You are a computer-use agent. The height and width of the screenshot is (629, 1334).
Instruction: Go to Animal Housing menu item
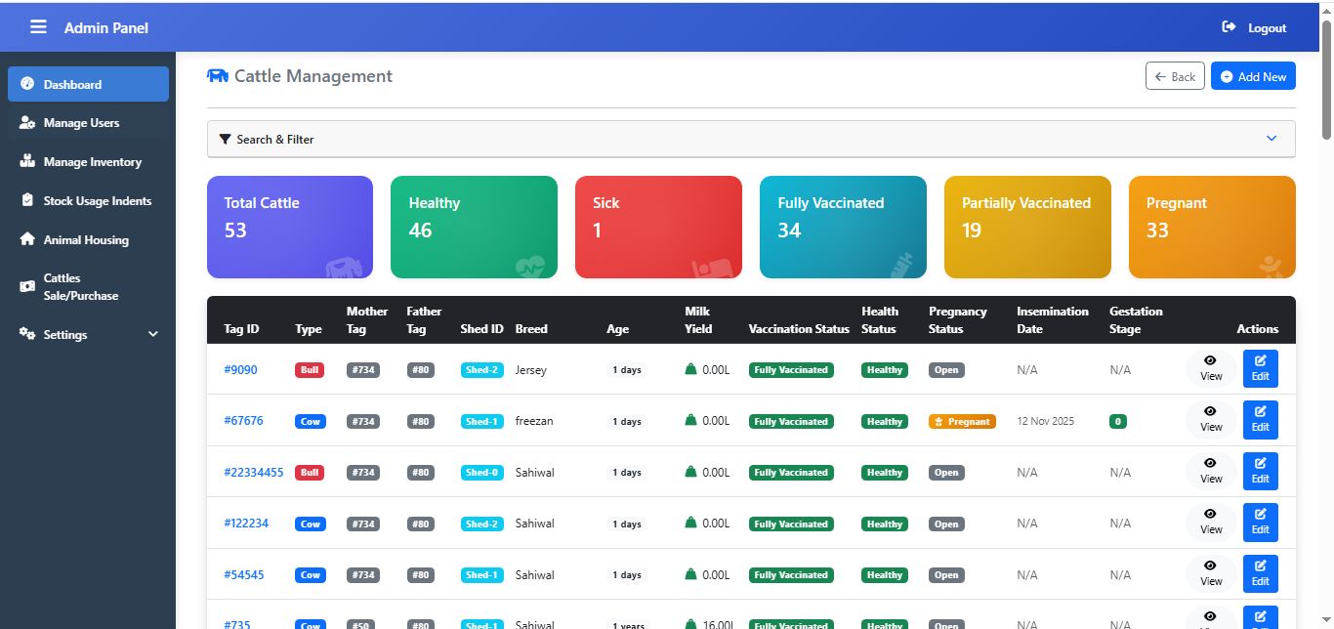click(86, 240)
